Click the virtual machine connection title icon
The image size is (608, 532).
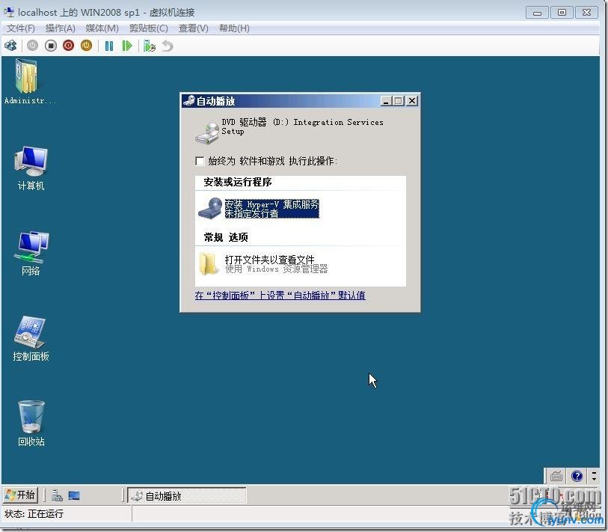(9, 12)
